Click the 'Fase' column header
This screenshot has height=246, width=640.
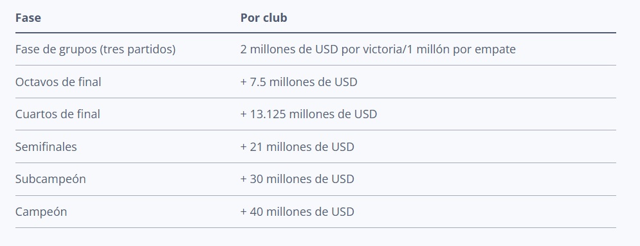(28, 18)
